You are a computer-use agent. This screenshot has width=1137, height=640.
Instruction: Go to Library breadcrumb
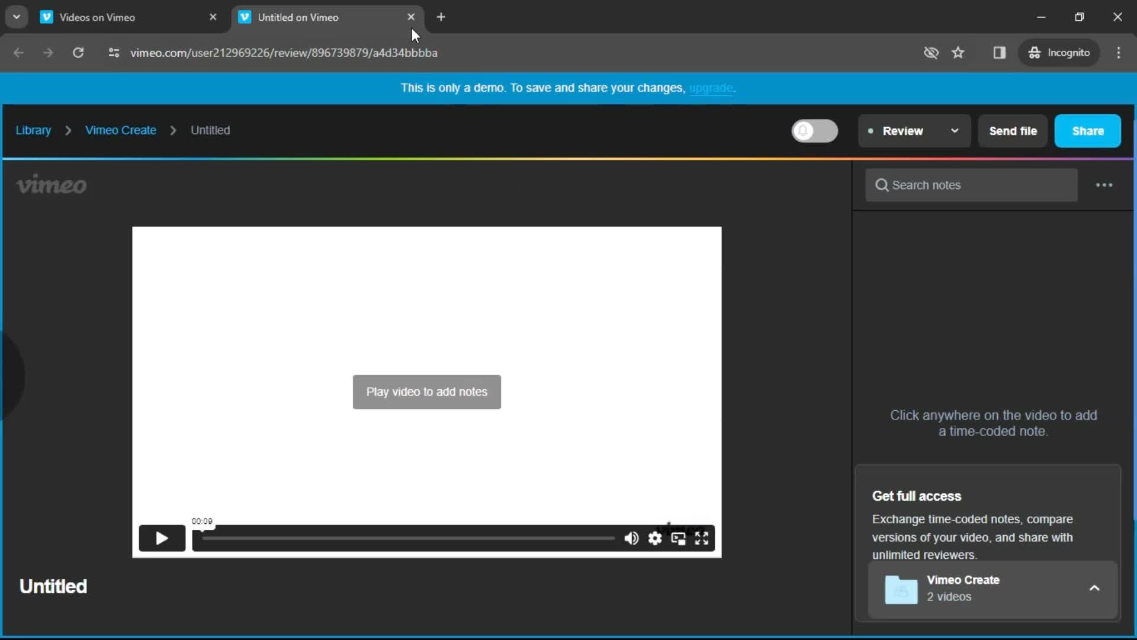[x=33, y=130]
